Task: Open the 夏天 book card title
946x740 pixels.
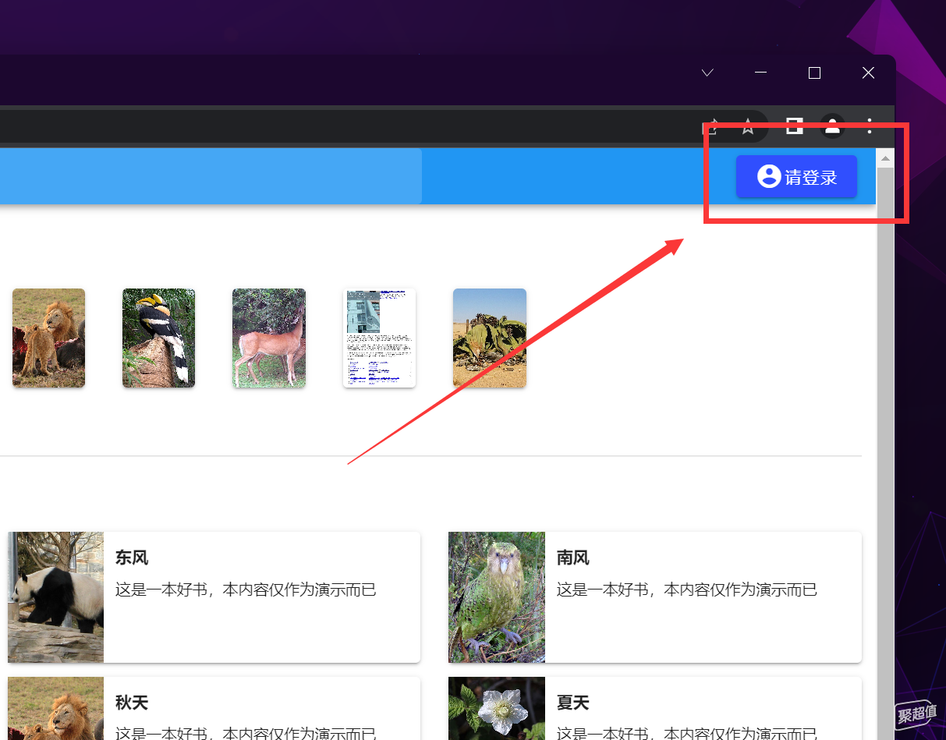Action: coord(573,703)
